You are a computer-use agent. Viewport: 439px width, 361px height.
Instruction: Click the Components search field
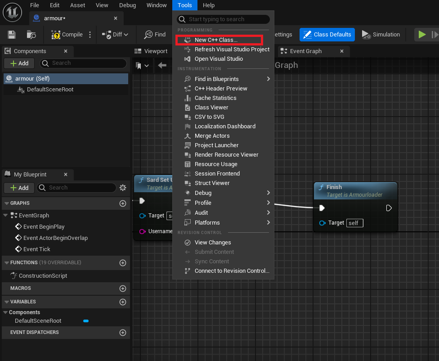click(83, 63)
